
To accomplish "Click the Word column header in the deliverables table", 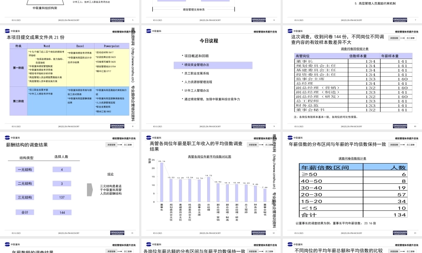I will click(x=47, y=46).
